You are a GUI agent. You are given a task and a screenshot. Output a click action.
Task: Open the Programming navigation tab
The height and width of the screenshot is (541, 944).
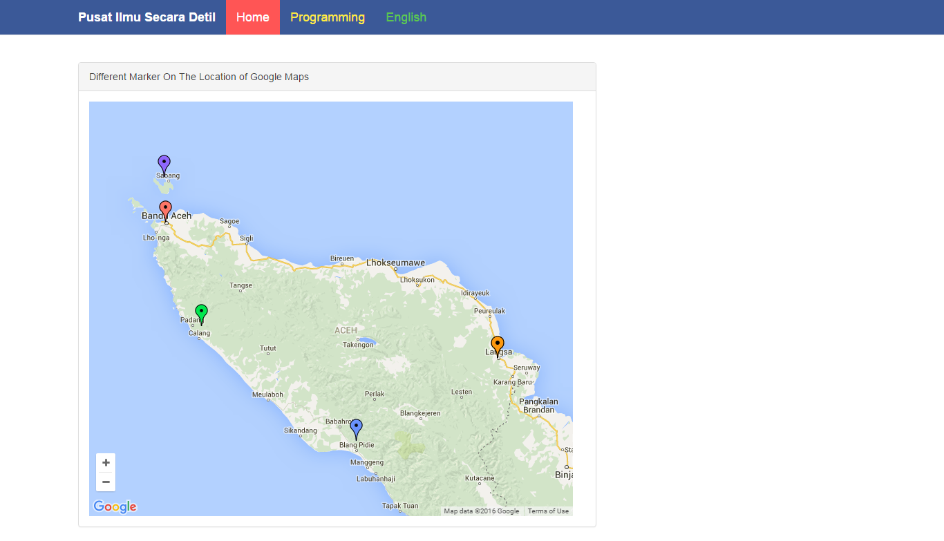click(x=327, y=17)
